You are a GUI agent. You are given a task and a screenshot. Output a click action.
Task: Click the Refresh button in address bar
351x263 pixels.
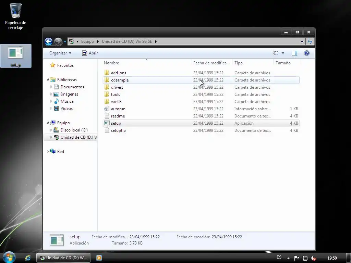point(310,41)
